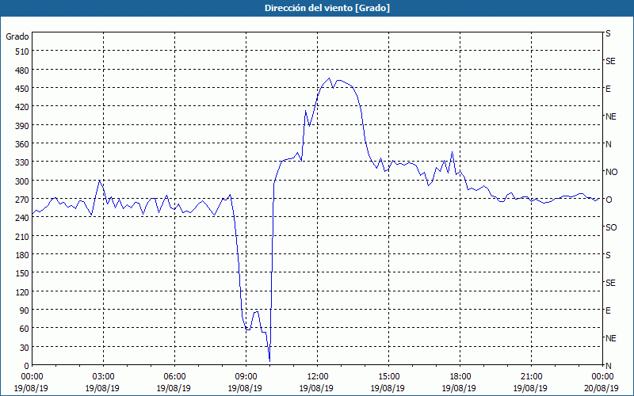Screen dimensions: 634x396
Task: Select the 450 value on the left axis
Action: pyautogui.click(x=22, y=89)
